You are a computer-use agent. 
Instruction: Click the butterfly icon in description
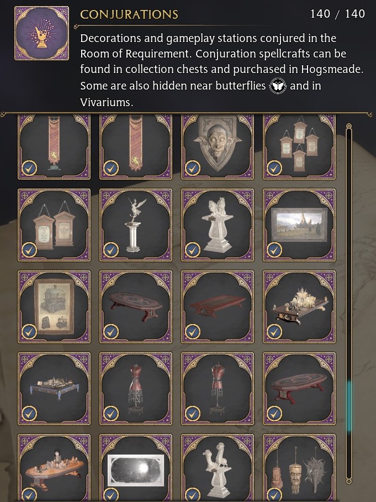point(278,86)
